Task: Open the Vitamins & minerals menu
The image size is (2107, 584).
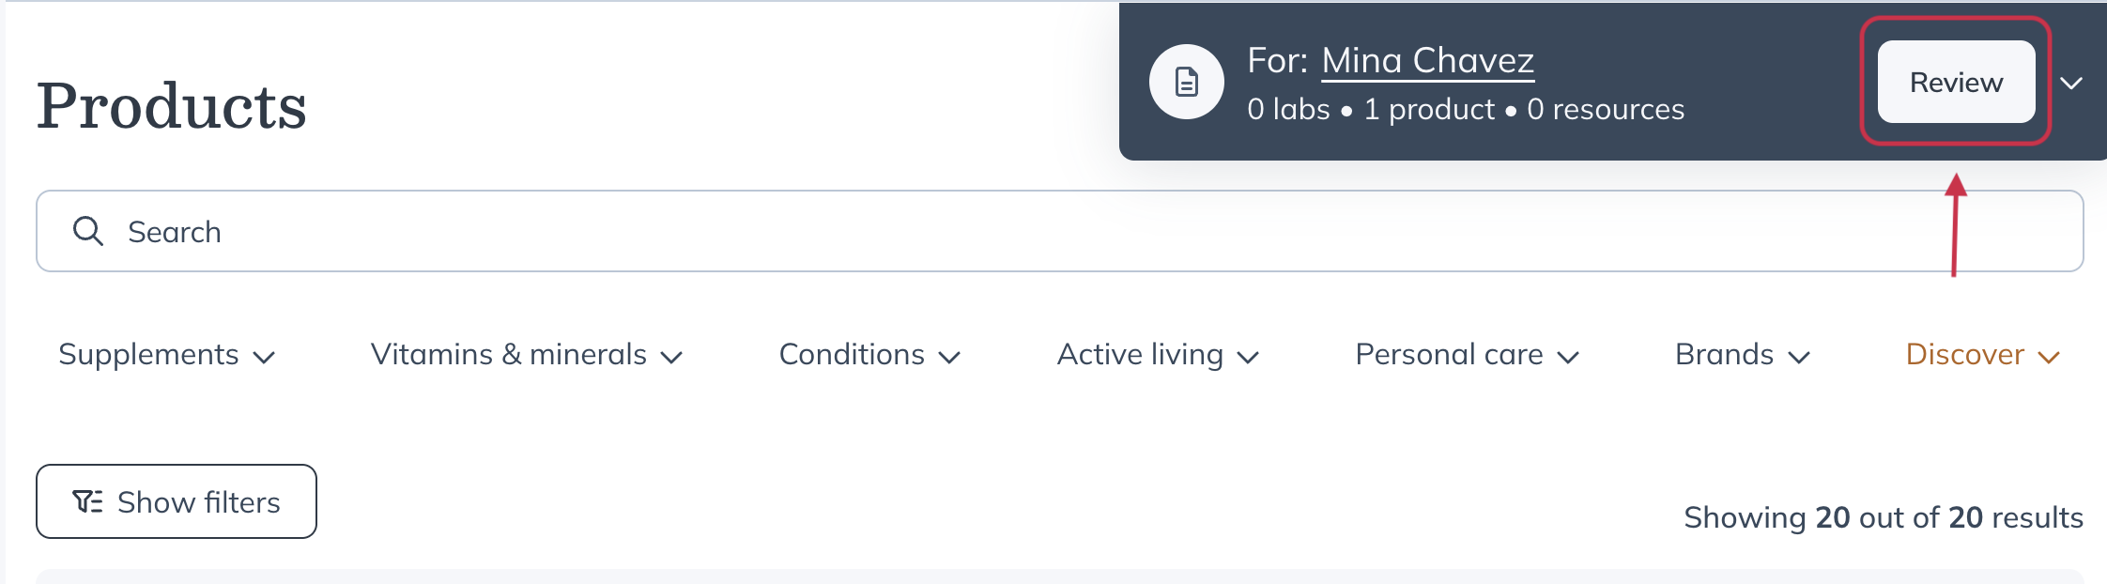Action: coord(526,355)
